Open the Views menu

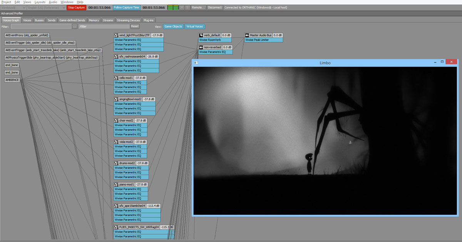[27, 2]
